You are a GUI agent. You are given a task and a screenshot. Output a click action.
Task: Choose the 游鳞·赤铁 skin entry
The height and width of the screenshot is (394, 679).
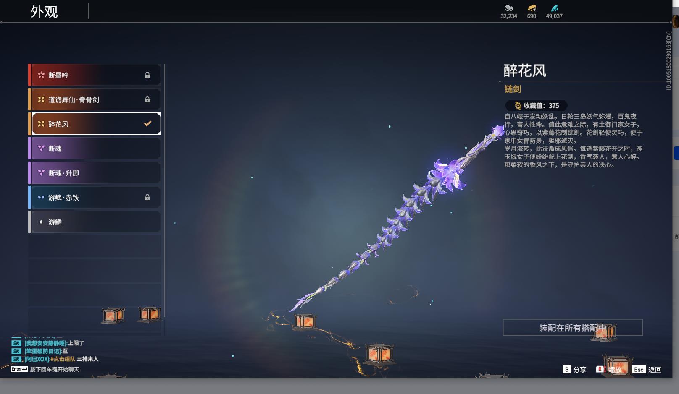pos(95,197)
